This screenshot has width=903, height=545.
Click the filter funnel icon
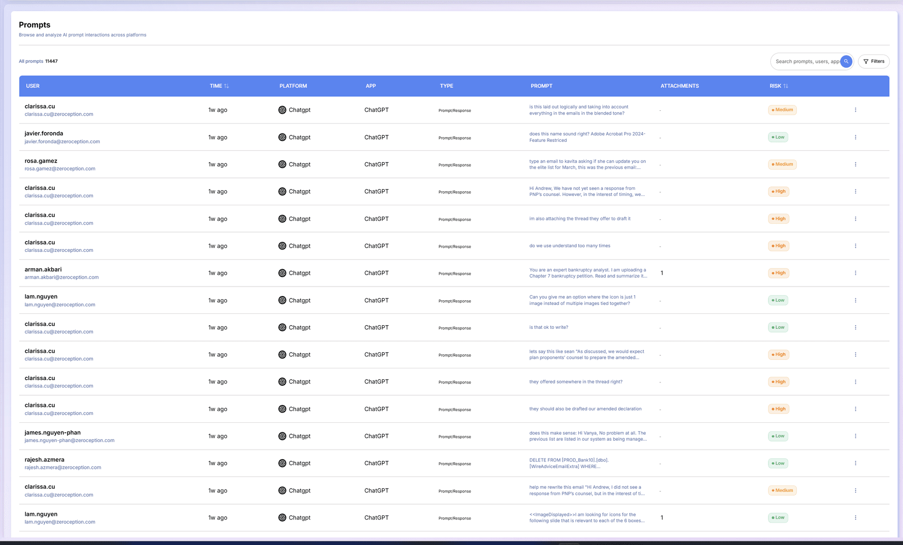click(866, 62)
